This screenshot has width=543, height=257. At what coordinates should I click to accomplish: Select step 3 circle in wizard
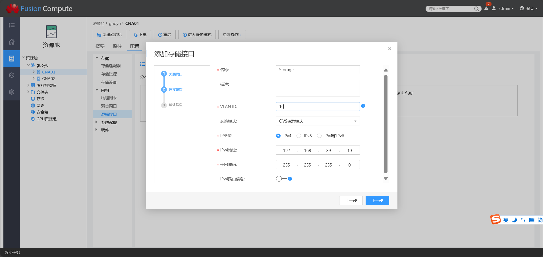164,105
